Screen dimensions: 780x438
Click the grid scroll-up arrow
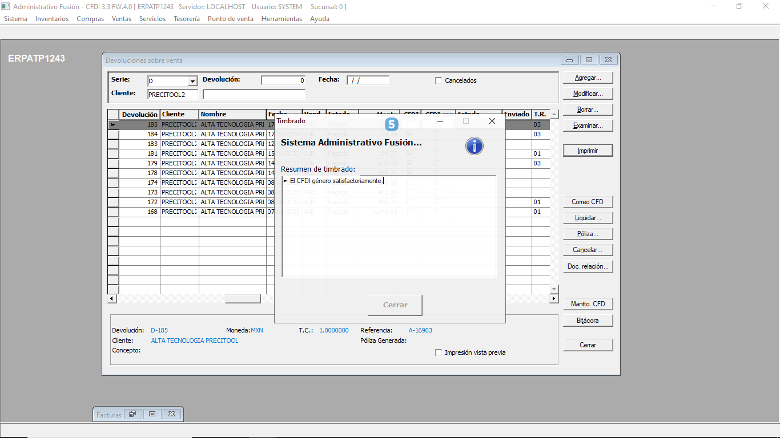pyautogui.click(x=554, y=114)
